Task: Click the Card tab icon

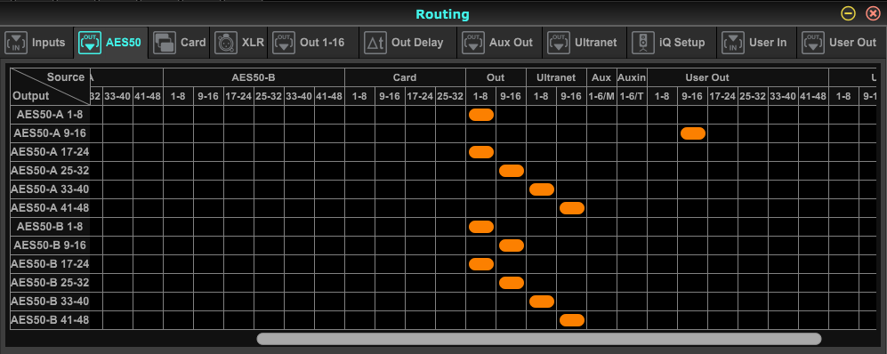Action: 165,43
